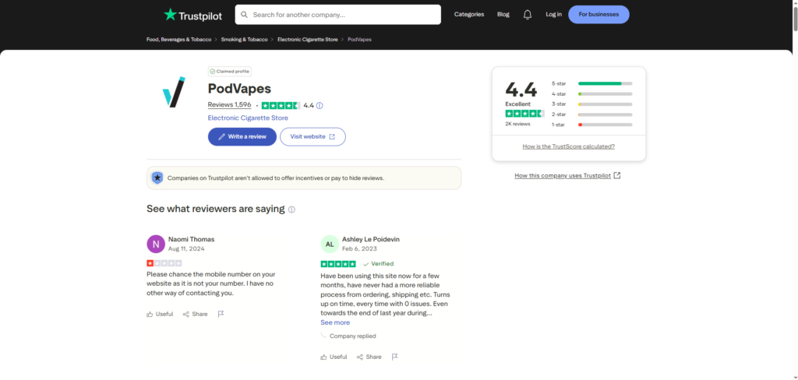Open the Categories menu
The image size is (798, 380).
pos(468,14)
